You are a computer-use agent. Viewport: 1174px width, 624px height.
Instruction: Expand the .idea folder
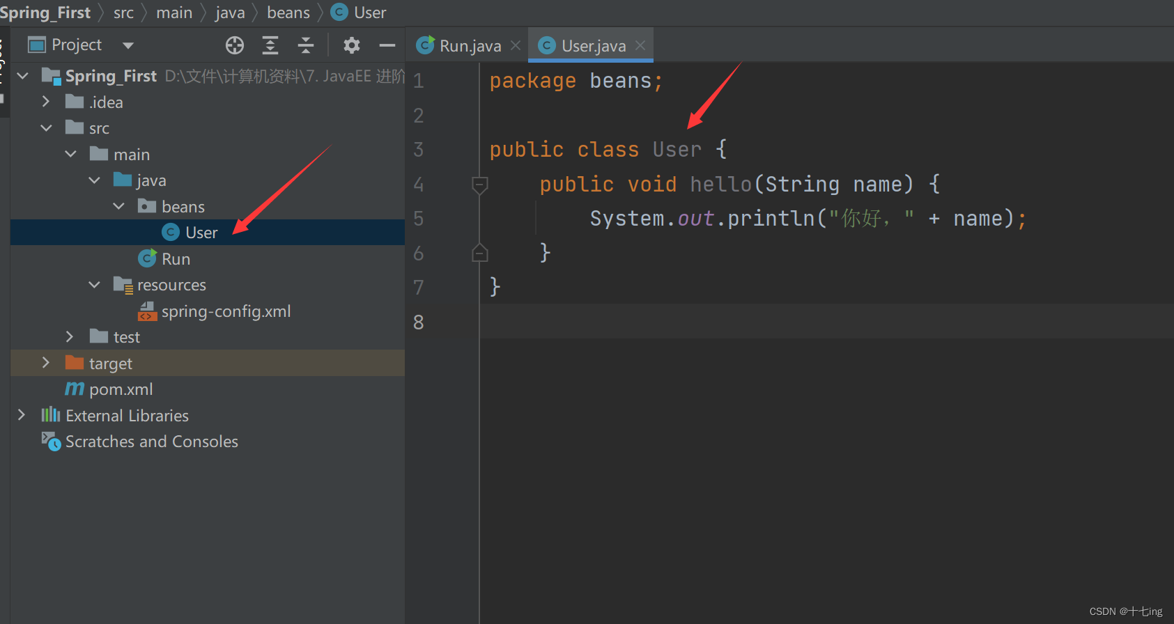(46, 102)
